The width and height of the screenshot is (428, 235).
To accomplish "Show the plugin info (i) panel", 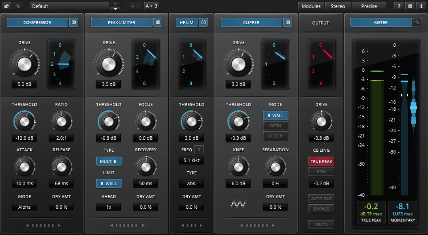I will click(x=421, y=6).
